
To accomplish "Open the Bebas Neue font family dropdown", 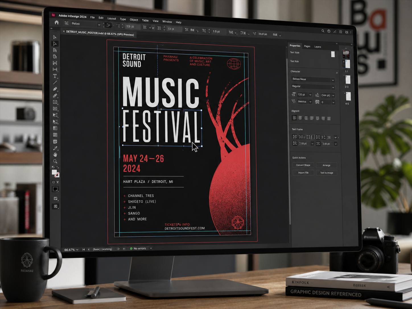I will point(333,80).
